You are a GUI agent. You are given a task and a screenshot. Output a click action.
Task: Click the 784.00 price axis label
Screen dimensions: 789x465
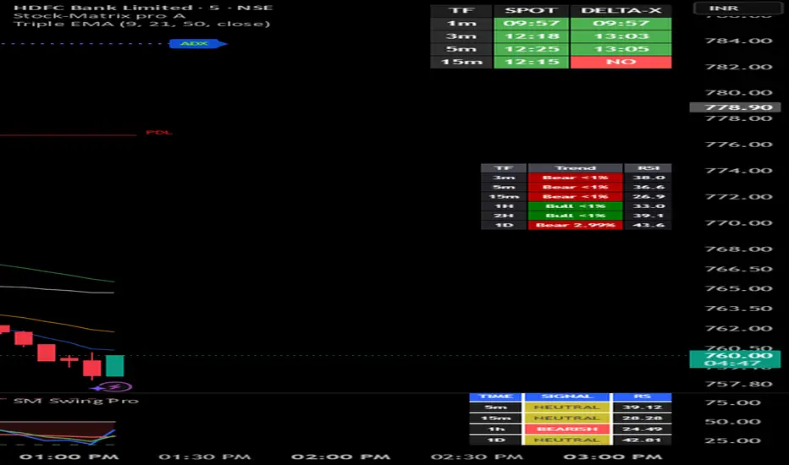pyautogui.click(x=738, y=41)
